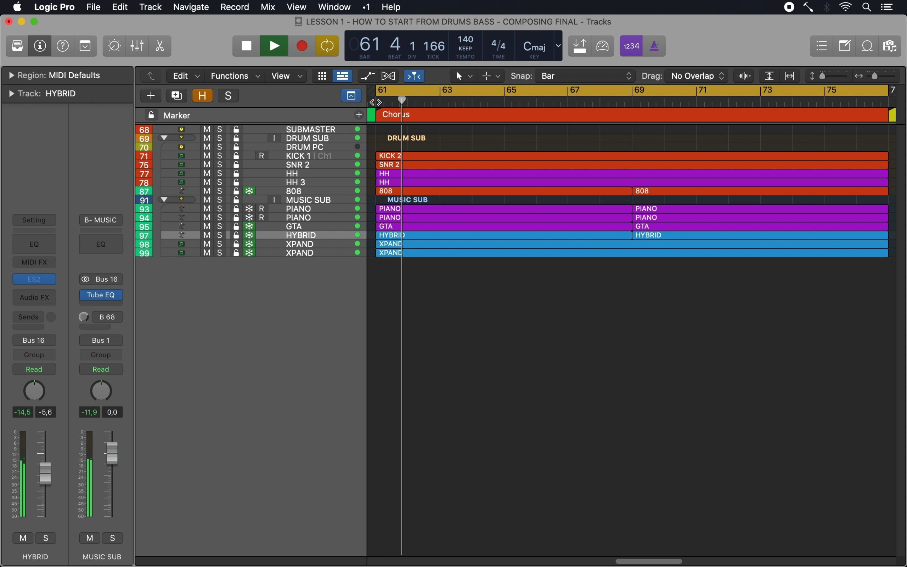The height and width of the screenshot is (567, 907).
Task: Toggle Cycle mode on or off
Action: [327, 46]
